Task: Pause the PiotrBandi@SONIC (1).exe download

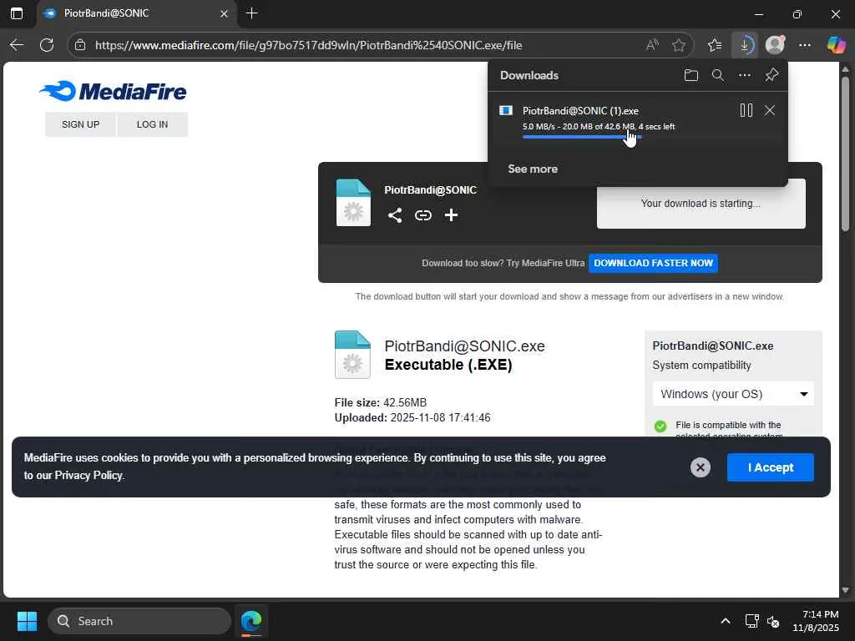Action: tap(746, 110)
